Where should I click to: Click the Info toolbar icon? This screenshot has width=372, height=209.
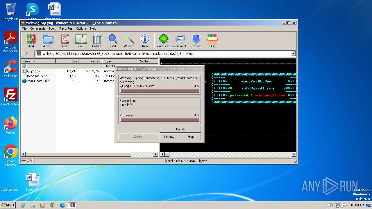(145, 41)
